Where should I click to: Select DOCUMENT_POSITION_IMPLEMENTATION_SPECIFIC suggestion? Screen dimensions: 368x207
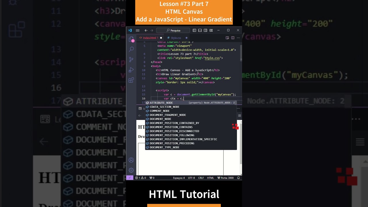click(191, 139)
